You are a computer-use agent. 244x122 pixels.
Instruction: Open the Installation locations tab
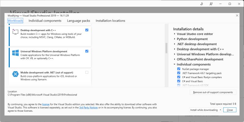click(110, 20)
